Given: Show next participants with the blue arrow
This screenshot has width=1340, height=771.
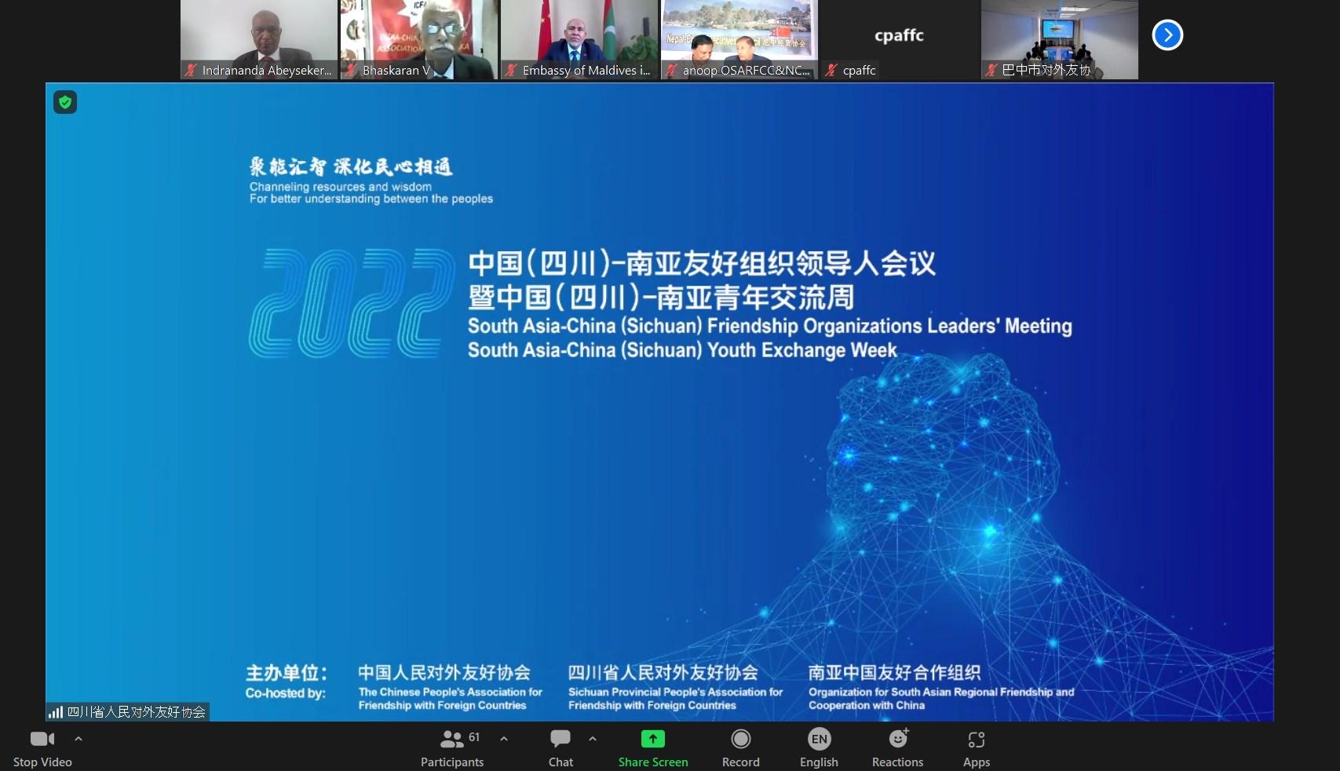Looking at the screenshot, I should tap(1167, 35).
